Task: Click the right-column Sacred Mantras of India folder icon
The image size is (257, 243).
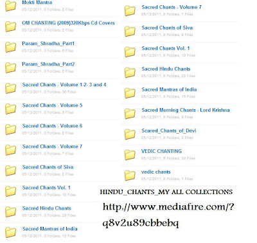Action: [130, 93]
